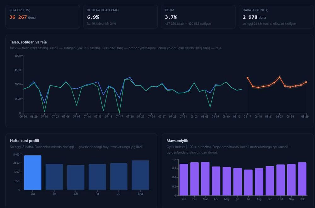Click the 1.2 axis label in Mavsumiylik chart
Image resolution: width=315 pixels, height=208 pixels.
tap(174, 160)
